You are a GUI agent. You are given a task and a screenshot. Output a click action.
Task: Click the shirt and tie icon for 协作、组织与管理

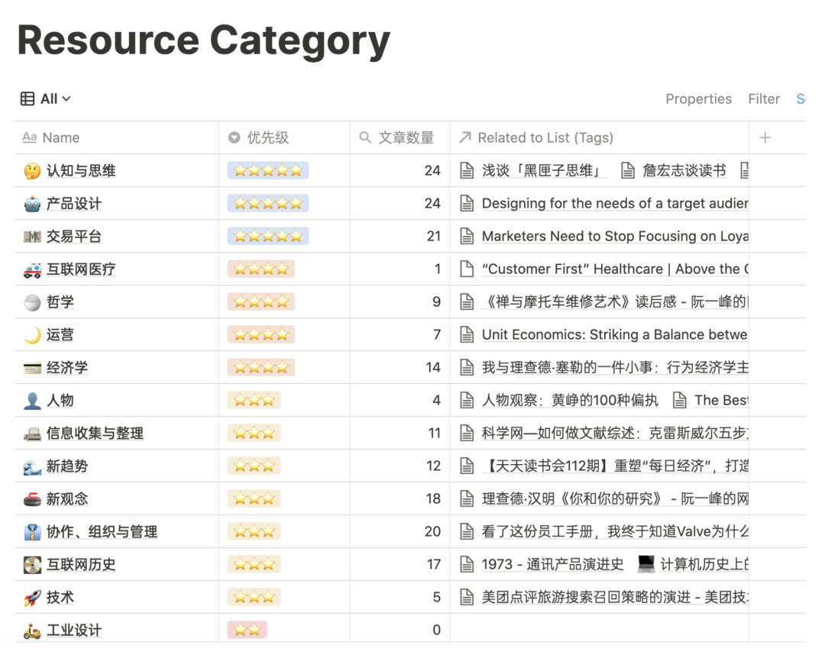click(32, 532)
